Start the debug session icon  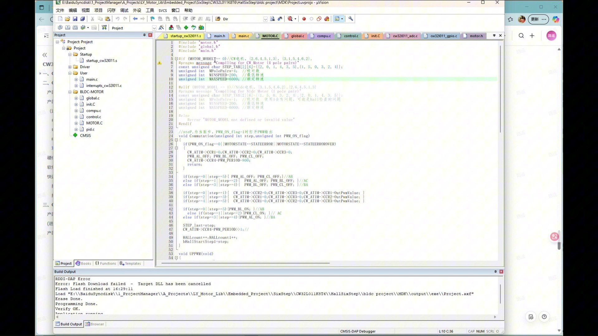290,19
